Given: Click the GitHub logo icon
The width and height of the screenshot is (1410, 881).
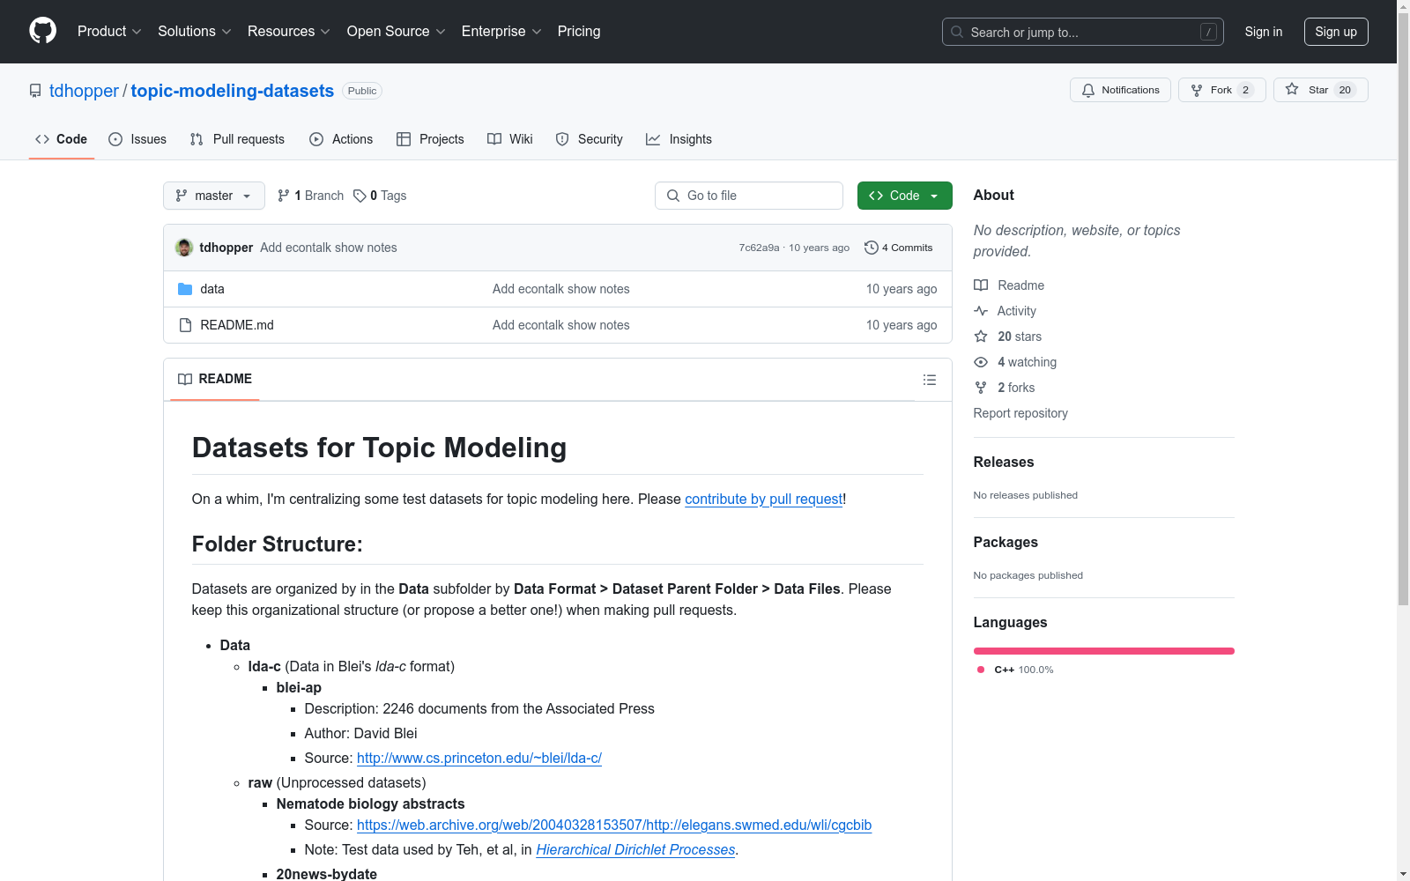Looking at the screenshot, I should pyautogui.click(x=42, y=31).
